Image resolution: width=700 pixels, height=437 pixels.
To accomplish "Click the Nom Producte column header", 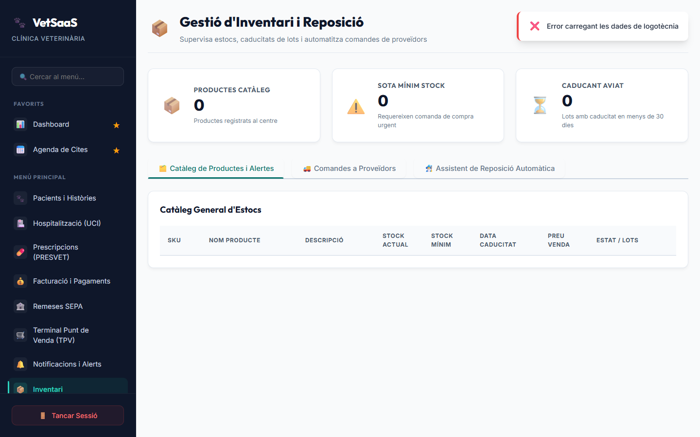I will [x=235, y=240].
